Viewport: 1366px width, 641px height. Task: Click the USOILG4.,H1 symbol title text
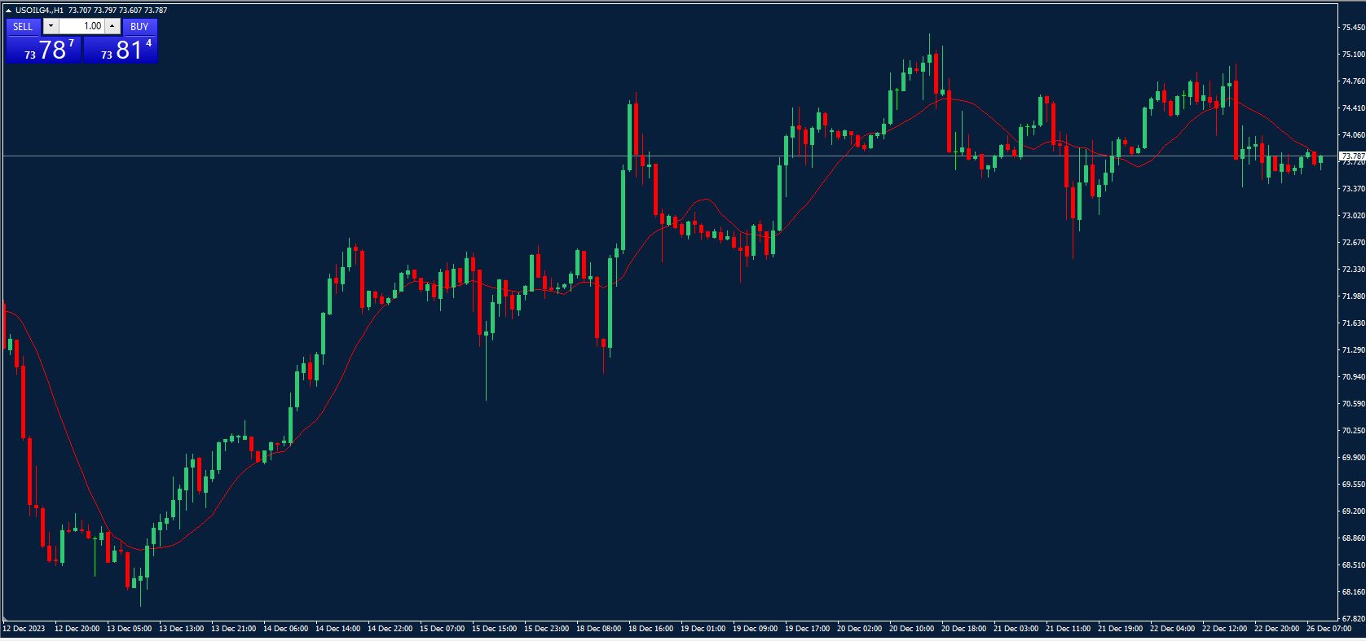pos(39,11)
